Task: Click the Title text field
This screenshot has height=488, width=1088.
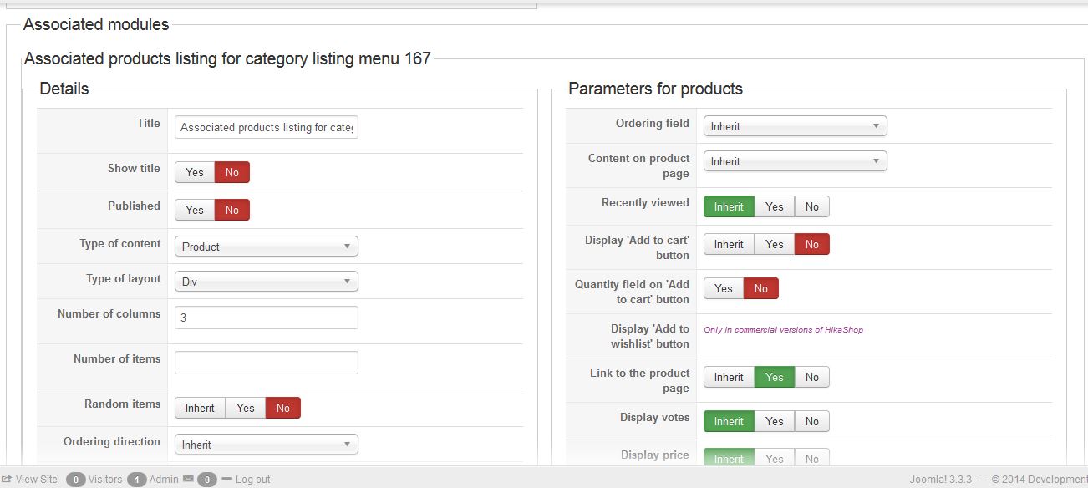Action: click(266, 127)
